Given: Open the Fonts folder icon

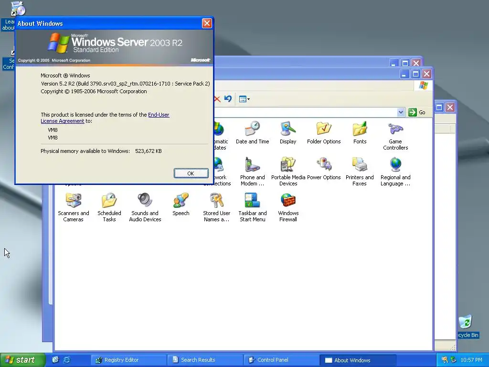Looking at the screenshot, I should click(x=360, y=133).
